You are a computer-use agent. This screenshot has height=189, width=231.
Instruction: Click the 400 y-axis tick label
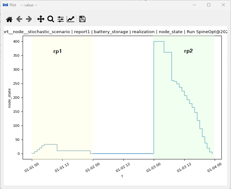(17, 41)
